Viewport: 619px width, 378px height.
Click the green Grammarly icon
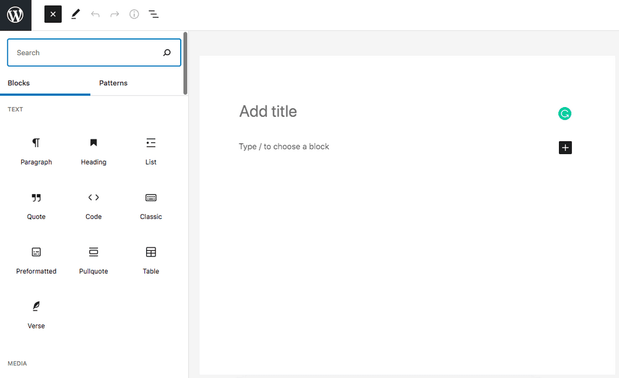pyautogui.click(x=565, y=114)
